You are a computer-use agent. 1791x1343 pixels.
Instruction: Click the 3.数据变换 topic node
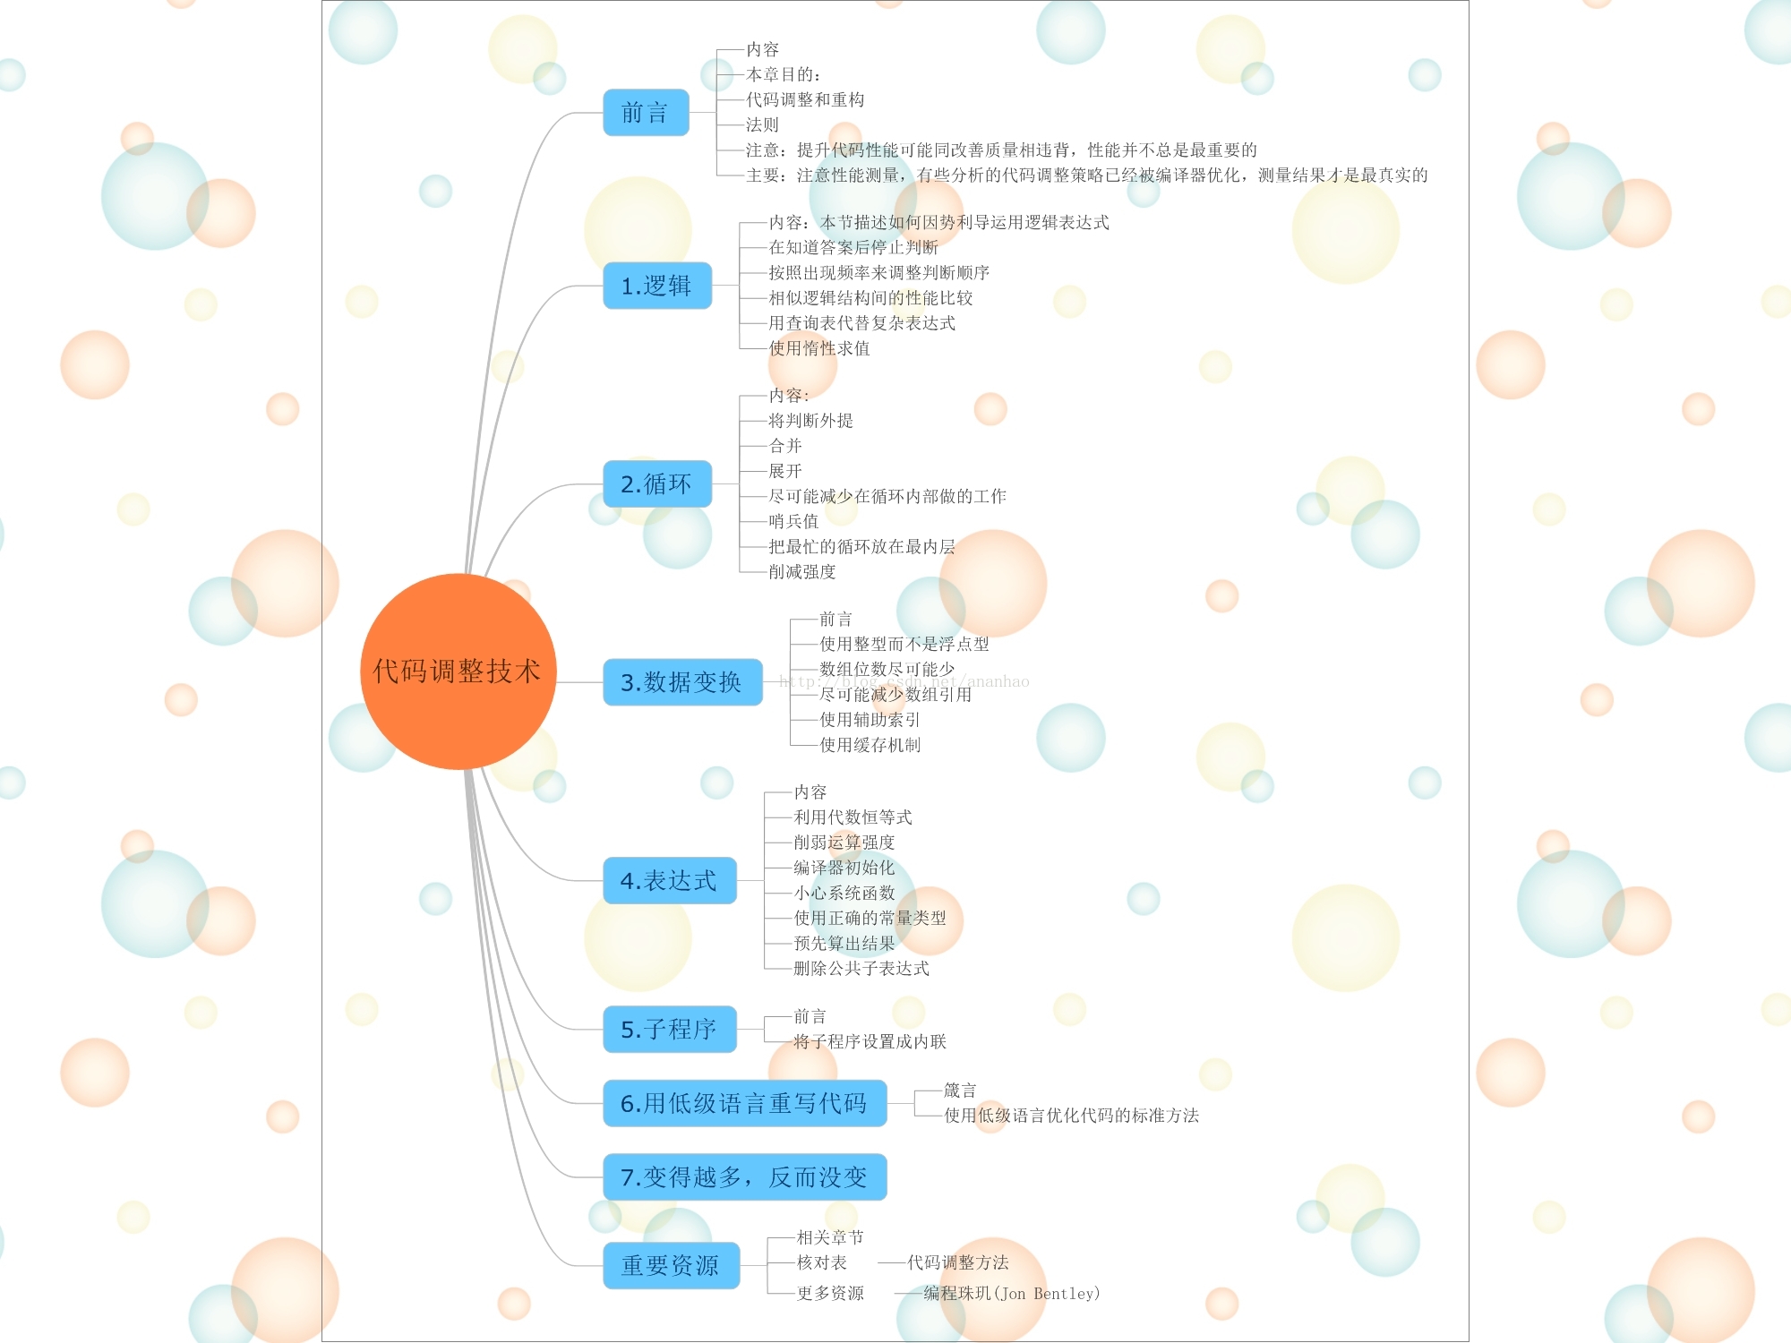click(681, 682)
